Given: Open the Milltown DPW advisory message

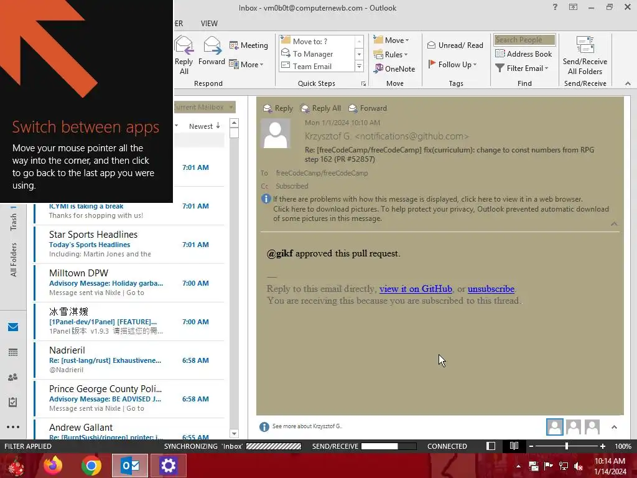Looking at the screenshot, I should (129, 283).
